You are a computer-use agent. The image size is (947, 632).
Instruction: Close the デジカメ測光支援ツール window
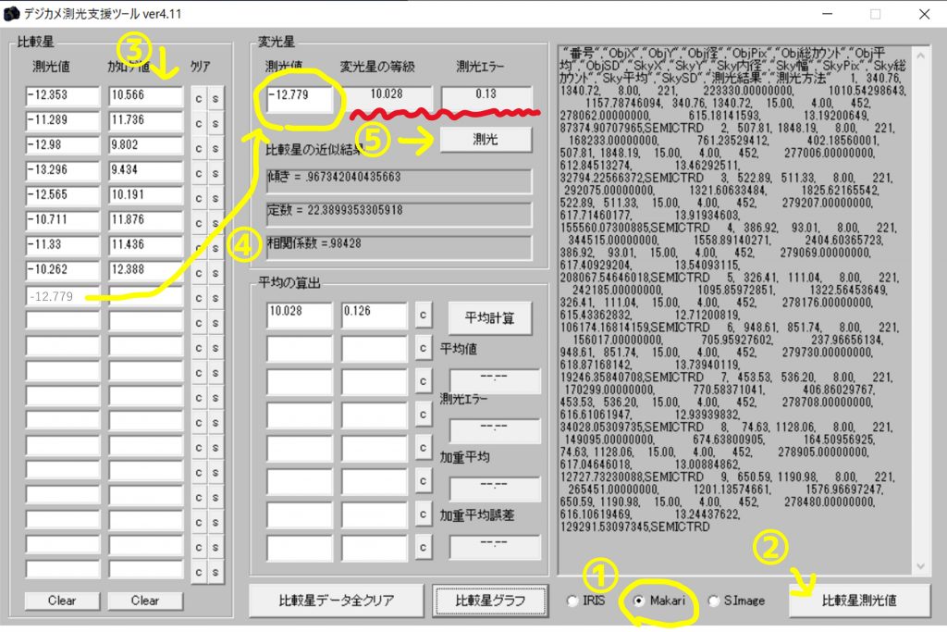coord(924,13)
